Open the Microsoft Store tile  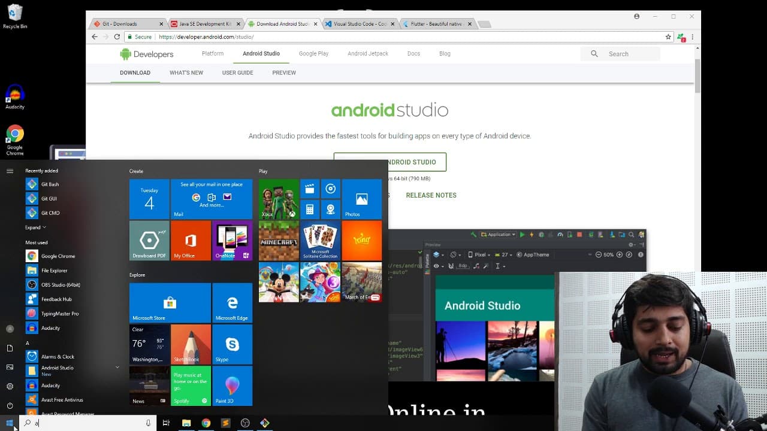pos(170,303)
